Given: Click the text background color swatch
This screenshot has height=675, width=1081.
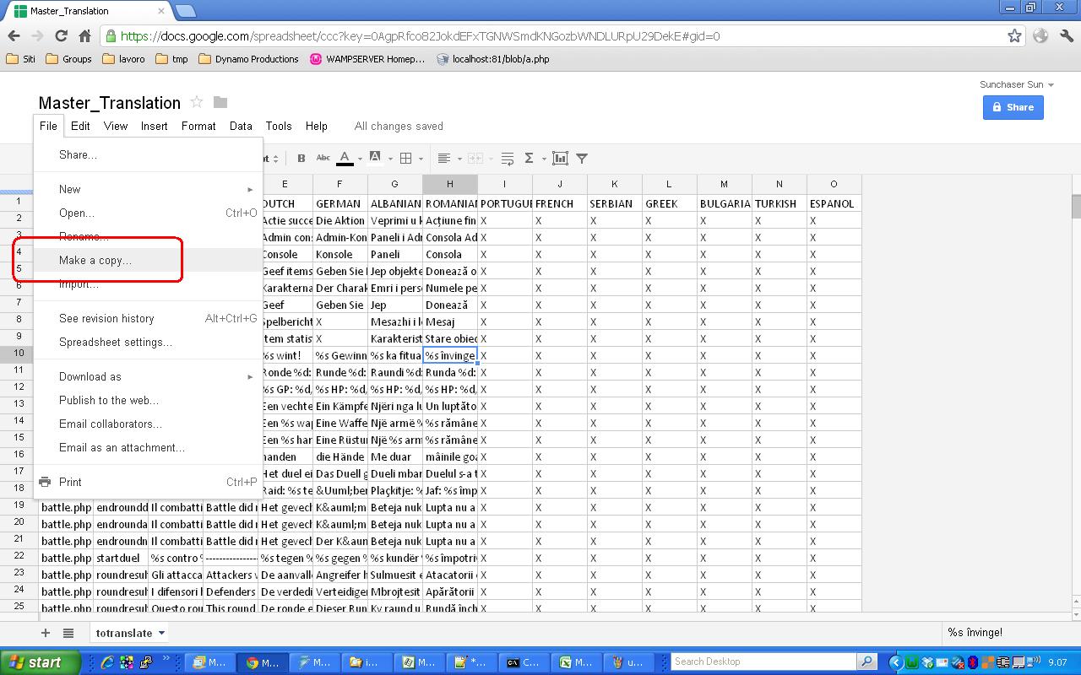Looking at the screenshot, I should (x=375, y=158).
